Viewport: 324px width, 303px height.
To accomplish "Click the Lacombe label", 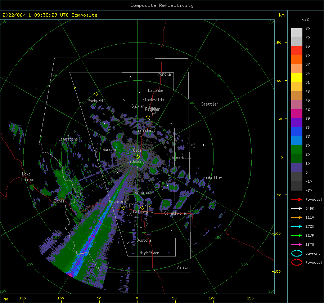I will pos(156,90).
